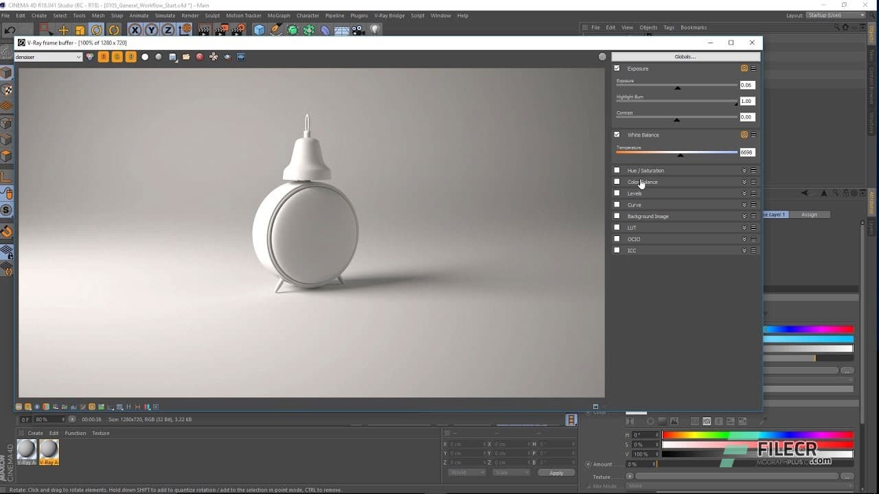This screenshot has height=494, width=879.
Task: Expand the LUT correction settings
Action: (x=744, y=227)
